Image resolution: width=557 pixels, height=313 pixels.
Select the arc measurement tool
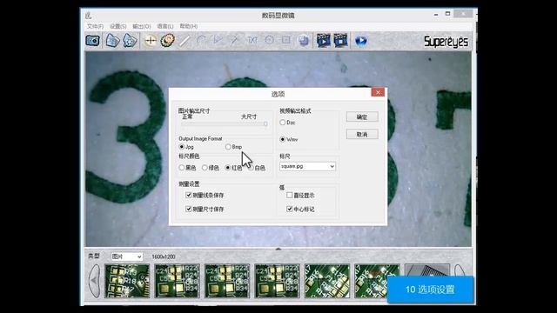(x=201, y=41)
